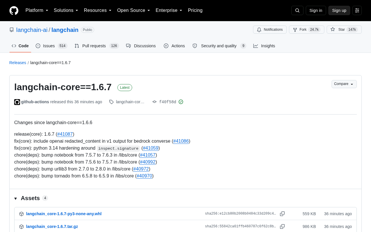Click the inspect.signature code snippet
This screenshot has width=371, height=232.
coord(118,148)
